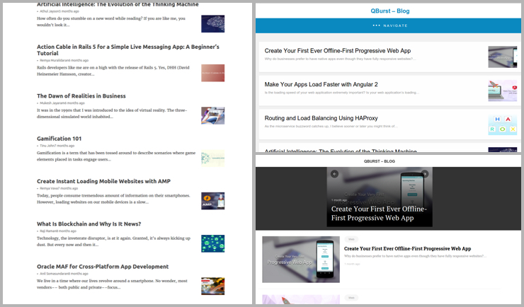The height and width of the screenshot is (307, 524).
Task: Open Routing and Load Balancing Using HAProxy
Action: tap(321, 118)
